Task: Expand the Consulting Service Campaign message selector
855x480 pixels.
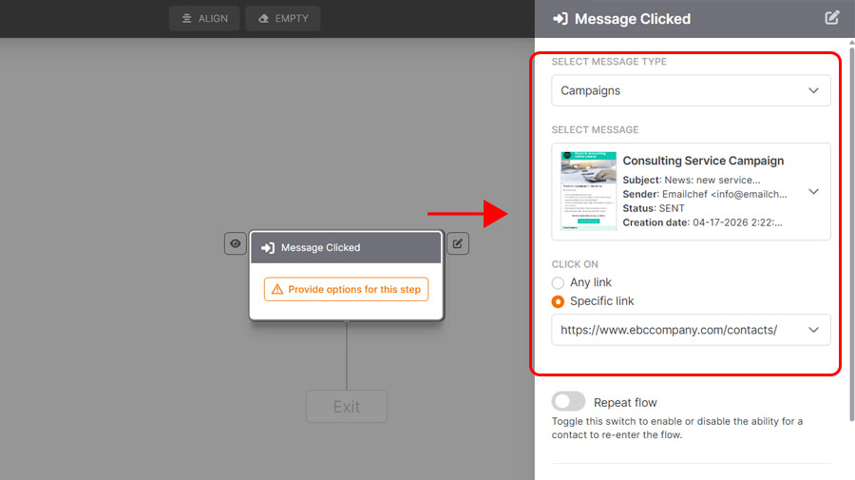Action: (813, 192)
